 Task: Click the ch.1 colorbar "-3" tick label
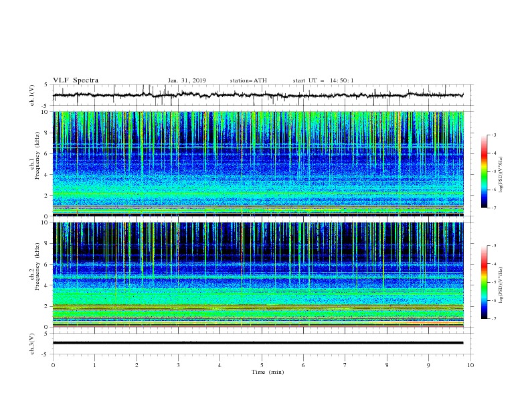tap(493, 135)
